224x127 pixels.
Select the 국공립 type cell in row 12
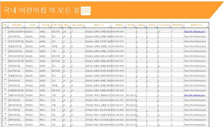[57, 84]
